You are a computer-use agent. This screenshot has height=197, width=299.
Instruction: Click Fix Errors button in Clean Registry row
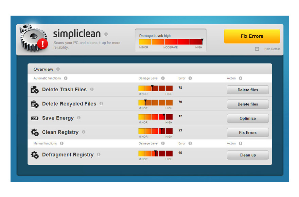pyautogui.click(x=248, y=133)
